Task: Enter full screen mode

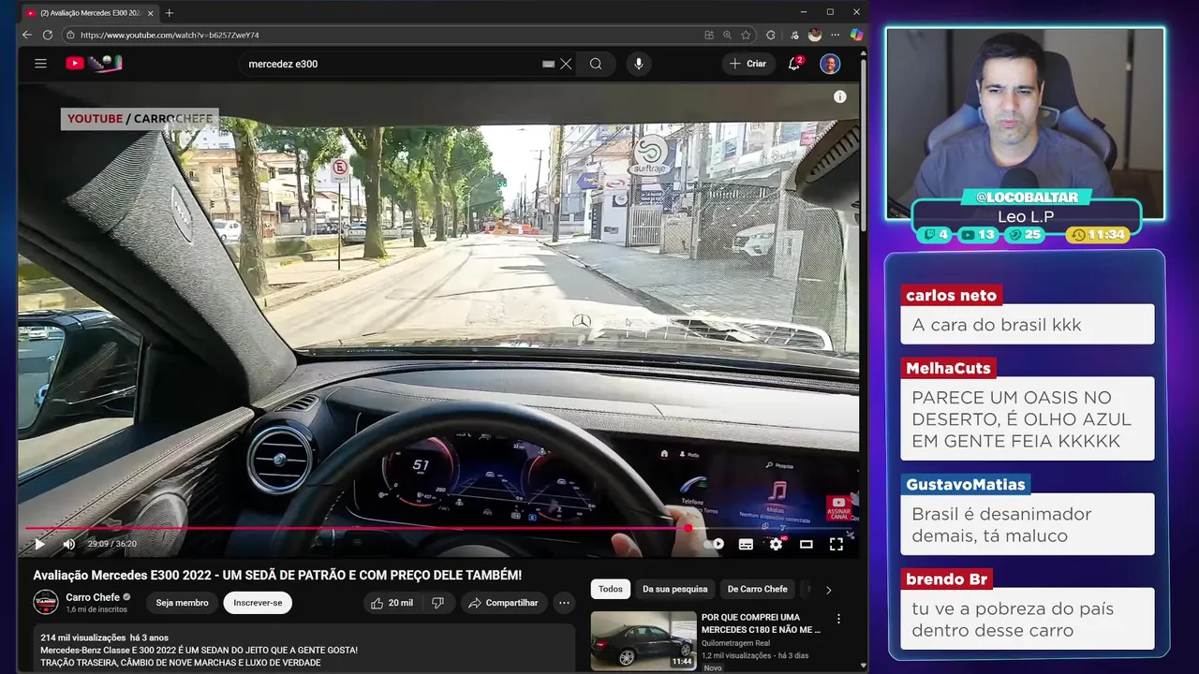Action: tap(836, 544)
